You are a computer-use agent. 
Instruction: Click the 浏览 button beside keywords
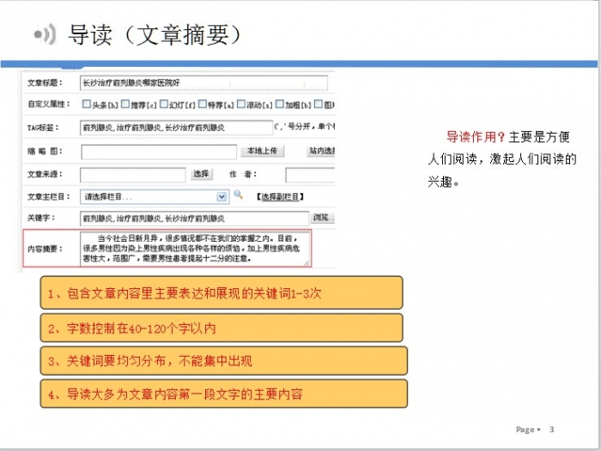coord(321,218)
